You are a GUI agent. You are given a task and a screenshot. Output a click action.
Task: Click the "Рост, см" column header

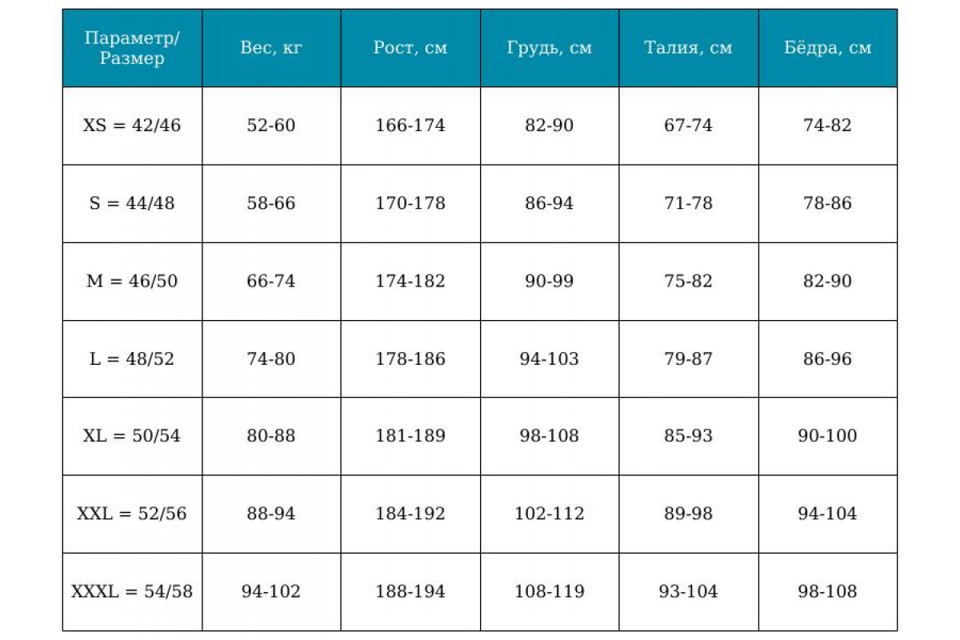coord(410,48)
